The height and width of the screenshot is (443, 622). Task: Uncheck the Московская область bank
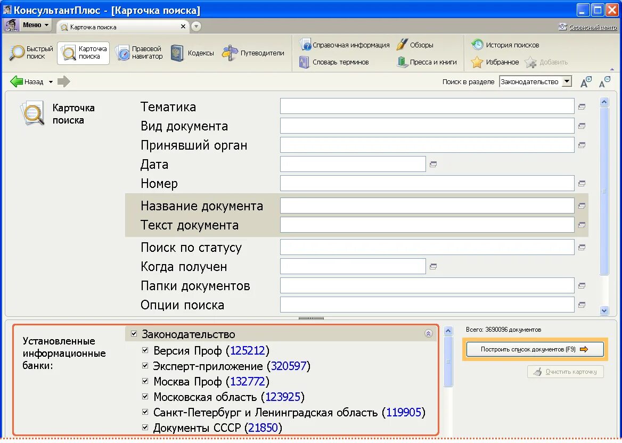(x=145, y=397)
